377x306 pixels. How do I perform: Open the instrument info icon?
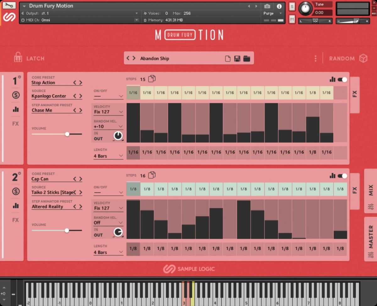click(x=279, y=6)
